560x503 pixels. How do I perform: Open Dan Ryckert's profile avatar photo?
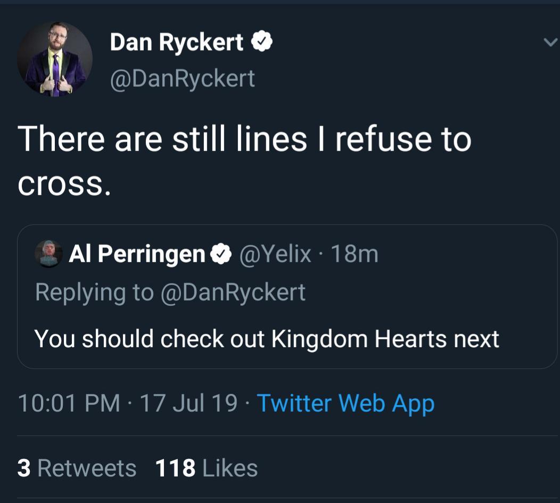pyautogui.click(x=54, y=59)
